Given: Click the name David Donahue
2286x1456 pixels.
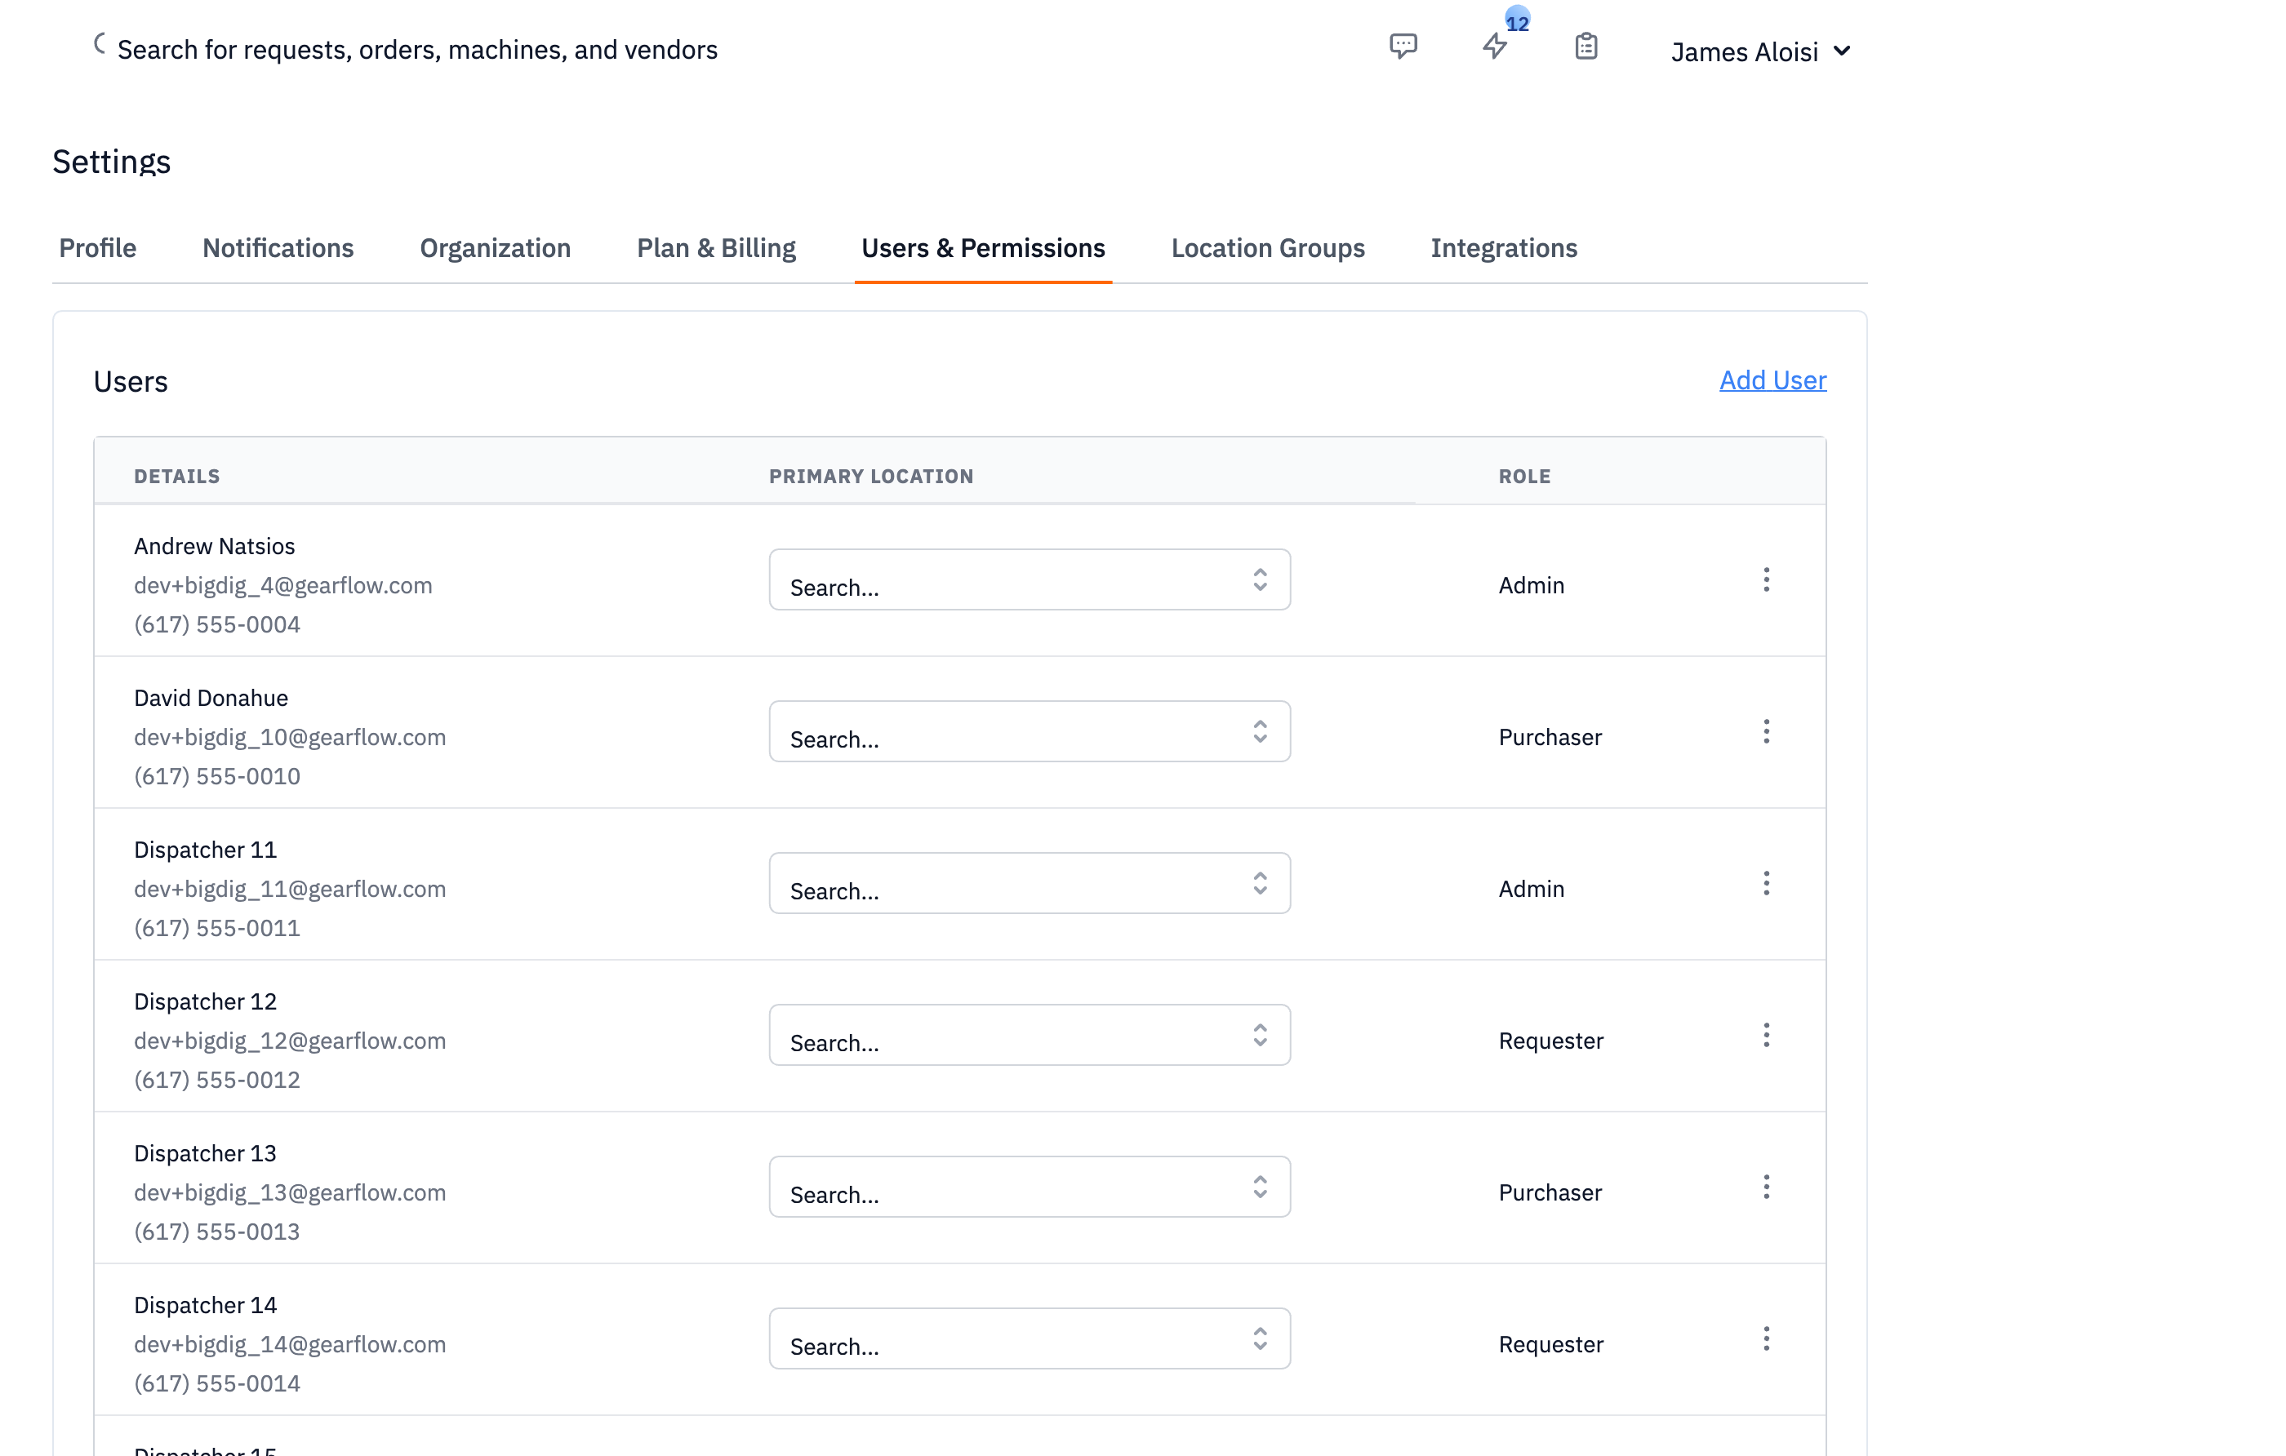Looking at the screenshot, I should pyautogui.click(x=211, y=698).
